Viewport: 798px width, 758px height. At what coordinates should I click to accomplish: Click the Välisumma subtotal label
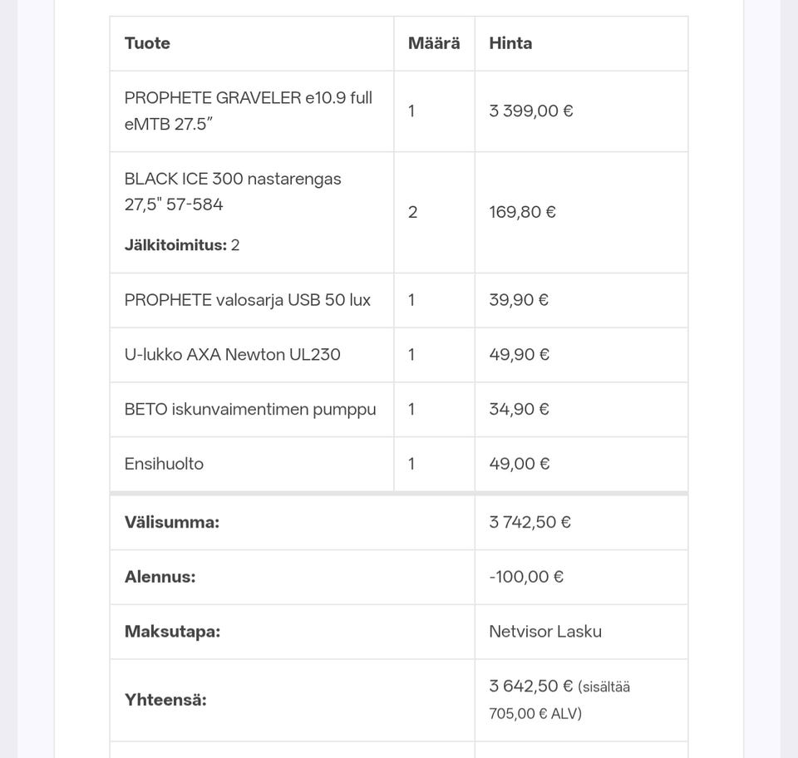pyautogui.click(x=172, y=522)
